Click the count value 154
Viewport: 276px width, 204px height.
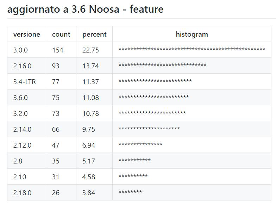pyautogui.click(x=57, y=50)
